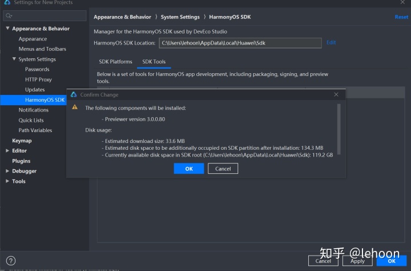Screen dimensions: 411x271
Task: Click Appearance & Behavior breadcrumb
Action: pyautogui.click(x=122, y=17)
